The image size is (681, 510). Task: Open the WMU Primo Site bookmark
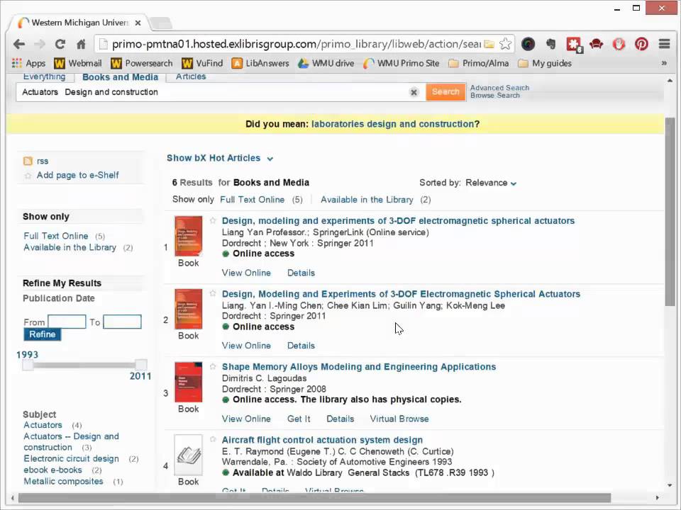pos(402,63)
